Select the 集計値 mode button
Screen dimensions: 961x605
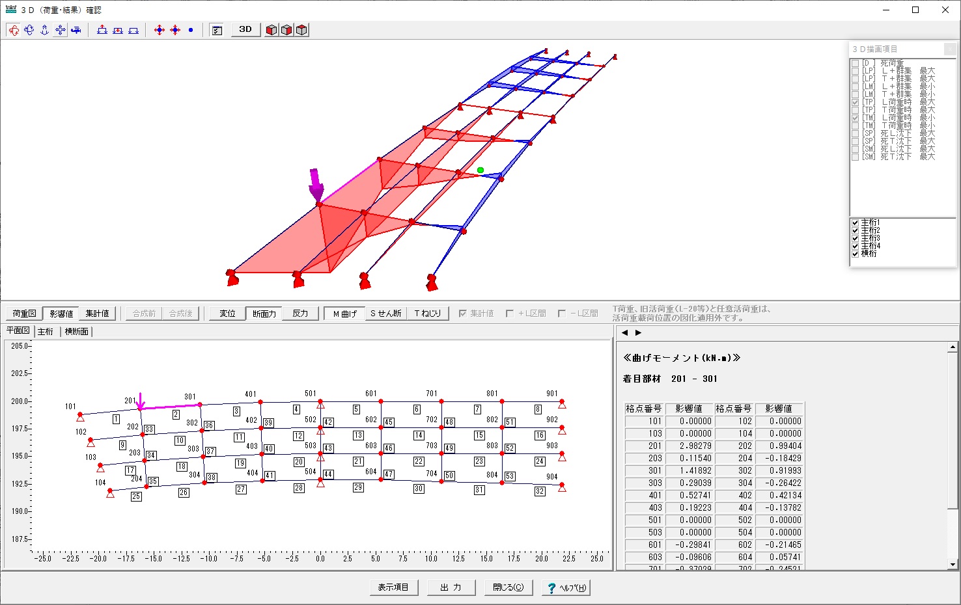pyautogui.click(x=97, y=314)
